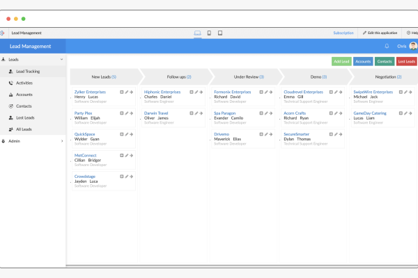418x278 pixels.
Task: Switch to desktop preview mode
Action: tap(197, 33)
